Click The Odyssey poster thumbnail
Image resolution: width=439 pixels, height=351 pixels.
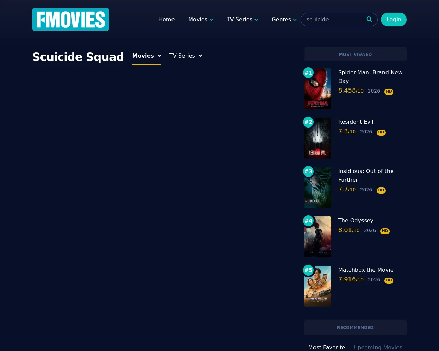click(x=318, y=237)
